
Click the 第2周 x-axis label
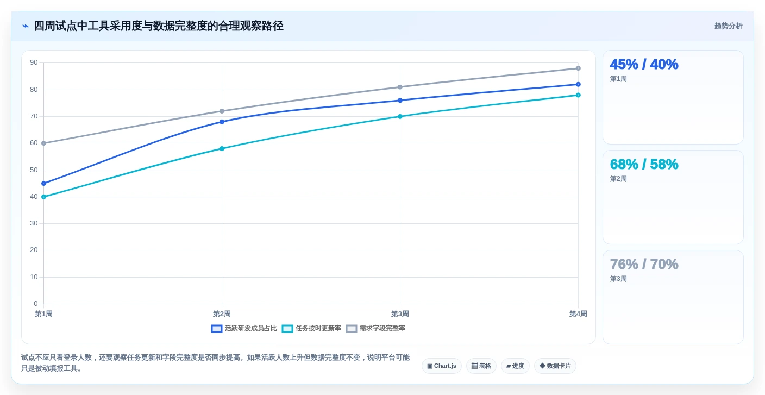coord(222,314)
